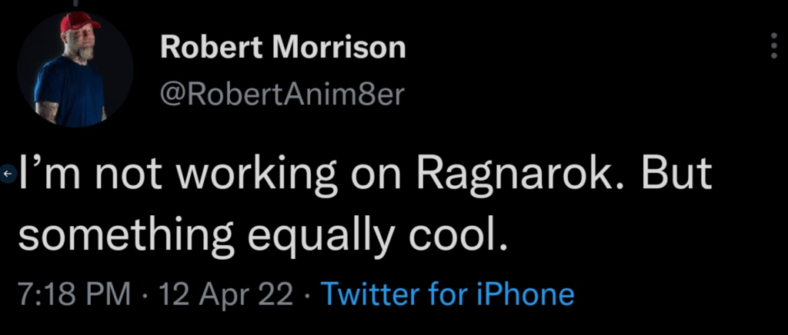Click the 7:18 PM timestamp

[75, 294]
